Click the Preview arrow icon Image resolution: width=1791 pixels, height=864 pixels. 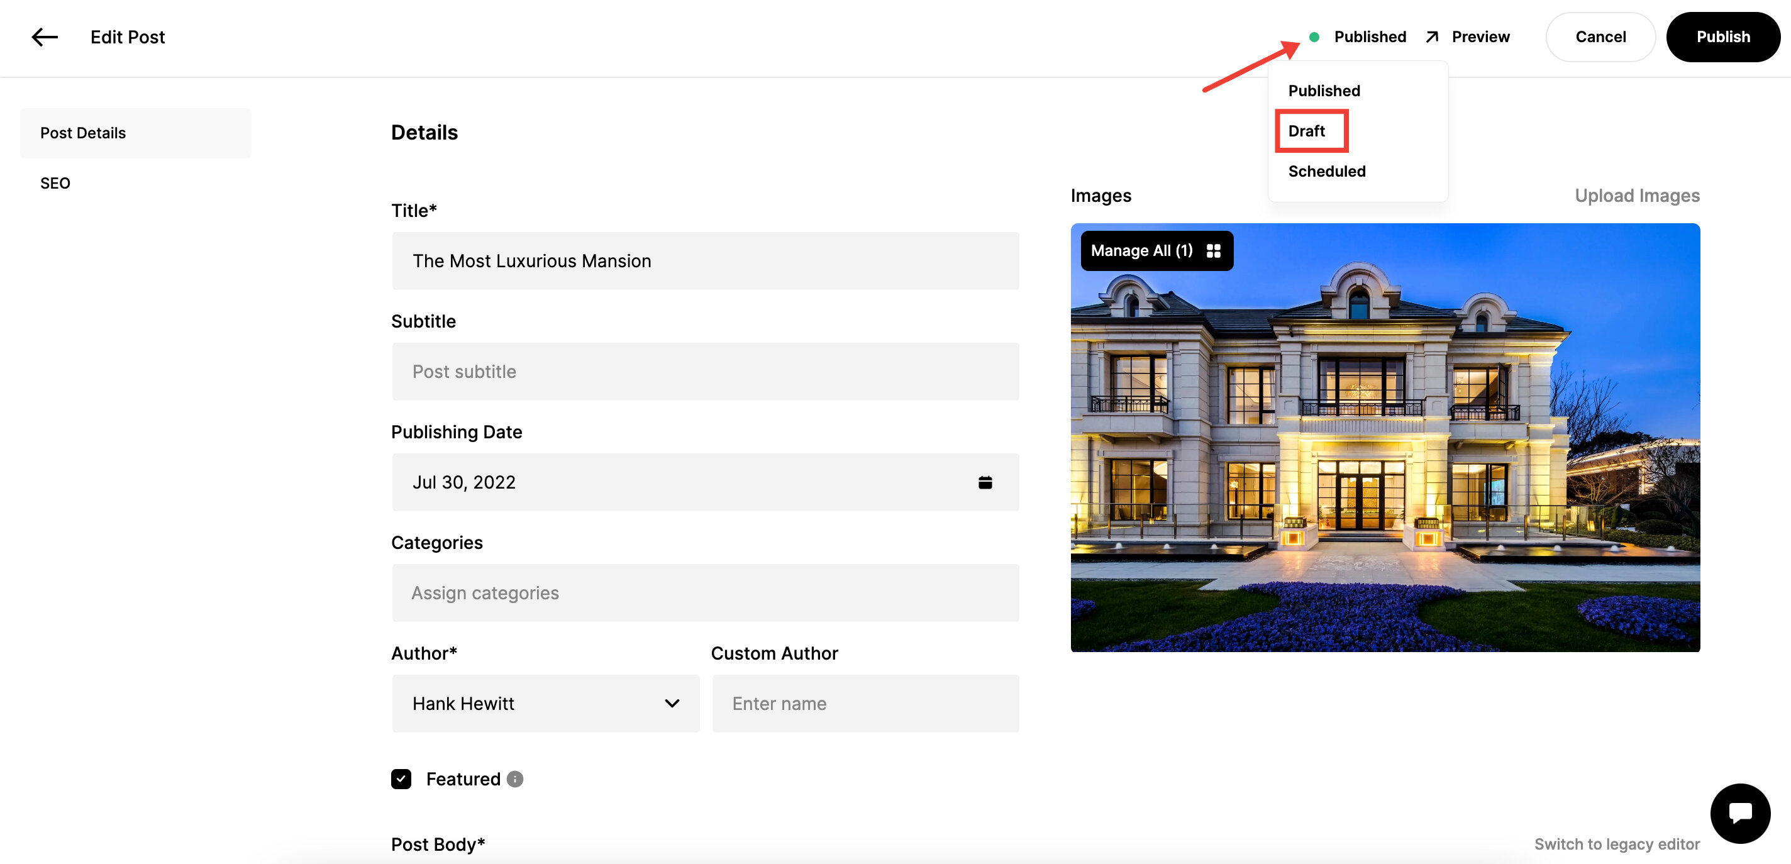coord(1431,37)
